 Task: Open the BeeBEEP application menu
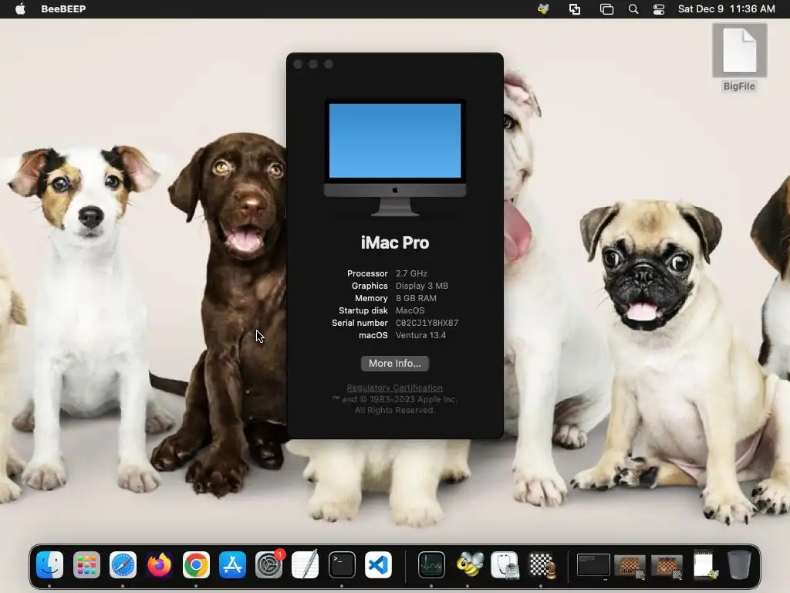click(63, 9)
